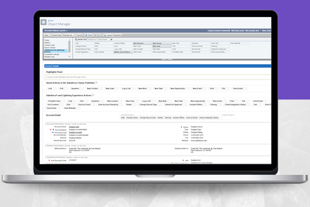Select Log a Call in the palette
The height and width of the screenshot is (207, 310).
click(123, 49)
